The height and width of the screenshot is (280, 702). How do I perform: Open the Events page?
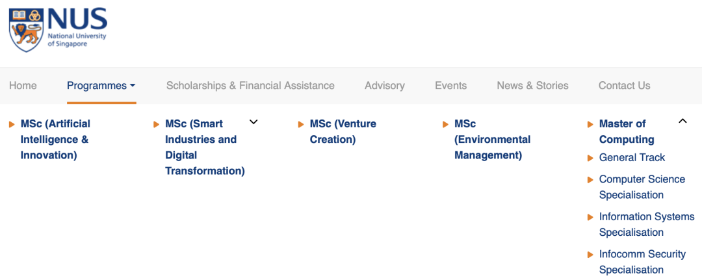(x=451, y=86)
